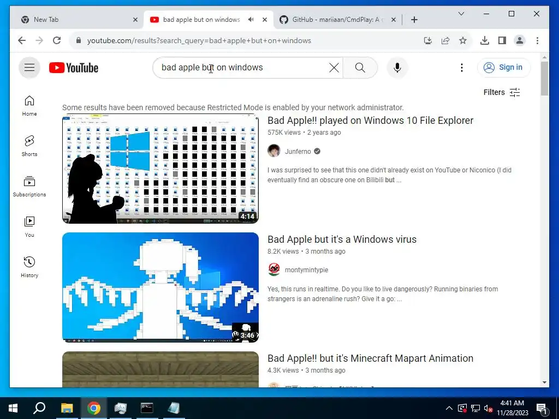Image resolution: width=559 pixels, height=419 pixels.
Task: Open the search Filters control
Action: (502, 92)
